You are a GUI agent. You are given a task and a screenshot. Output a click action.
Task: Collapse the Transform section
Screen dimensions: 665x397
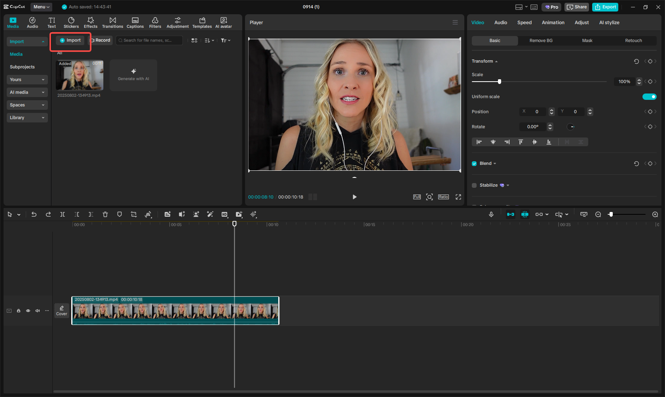pos(497,61)
